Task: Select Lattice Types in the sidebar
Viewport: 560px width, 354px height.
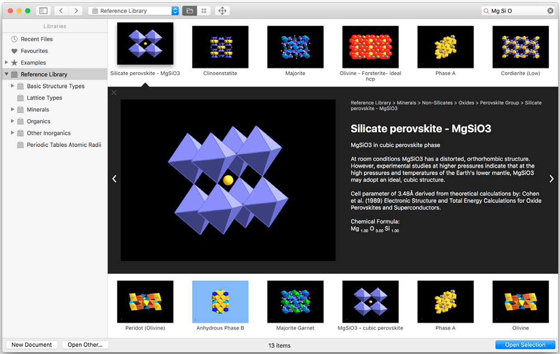Action: tap(44, 98)
